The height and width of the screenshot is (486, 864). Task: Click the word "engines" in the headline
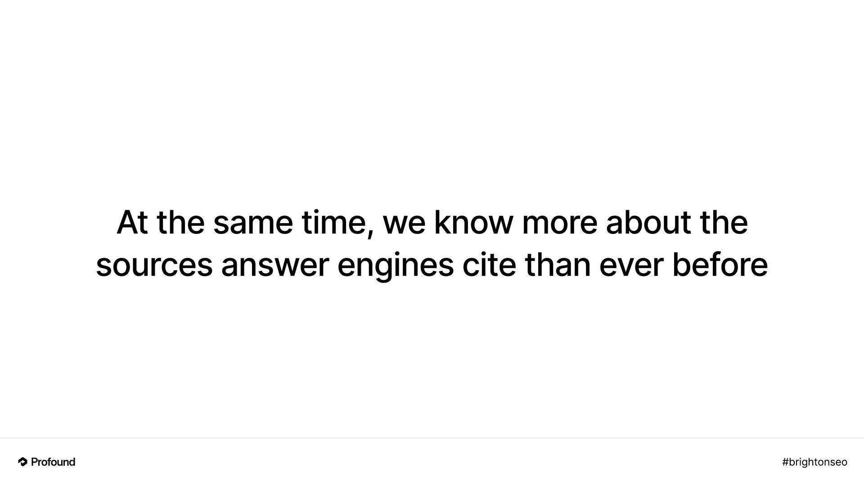click(x=396, y=267)
